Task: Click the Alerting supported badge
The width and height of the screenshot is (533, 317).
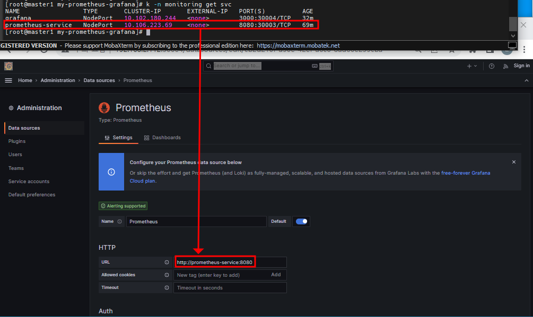Action: [x=123, y=206]
